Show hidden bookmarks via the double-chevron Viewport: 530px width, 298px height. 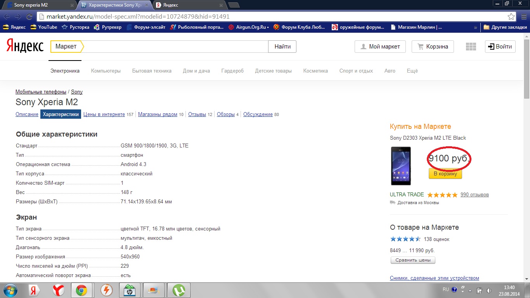476,27
